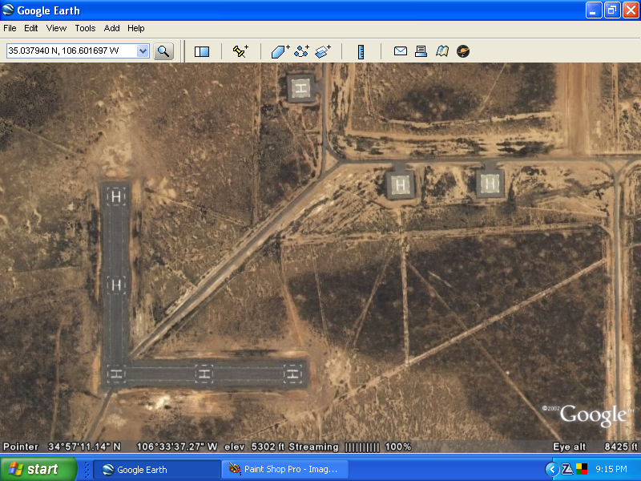
Task: Click the elev 5302 ft status text
Action: click(254, 447)
